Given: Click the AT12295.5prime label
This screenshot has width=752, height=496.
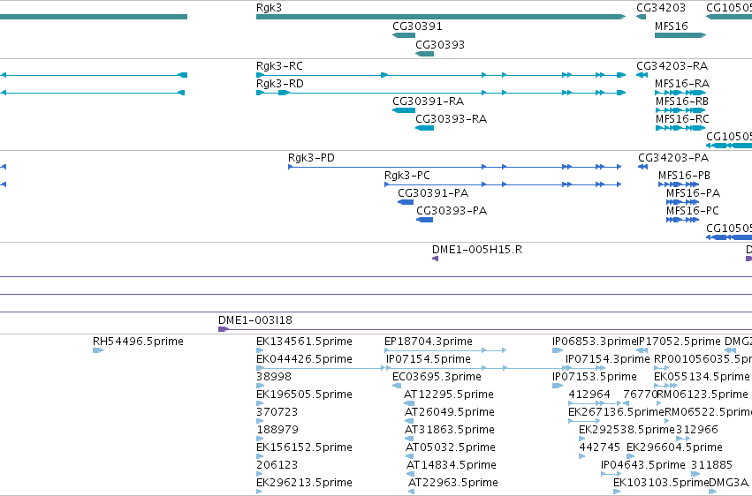Looking at the screenshot, I should click(449, 395).
